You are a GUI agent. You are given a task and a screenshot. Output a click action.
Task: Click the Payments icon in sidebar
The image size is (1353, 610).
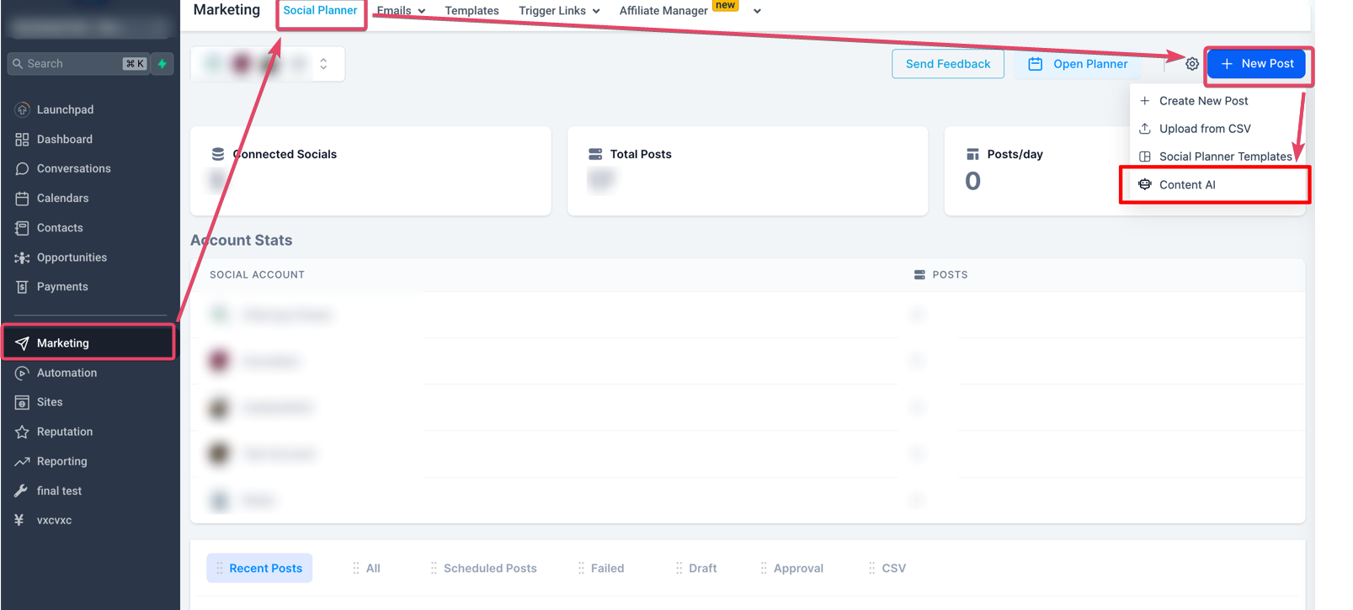point(22,287)
